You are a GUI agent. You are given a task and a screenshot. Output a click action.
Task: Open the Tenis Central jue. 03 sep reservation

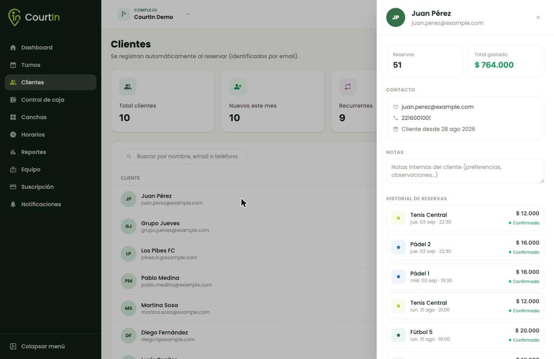465,218
